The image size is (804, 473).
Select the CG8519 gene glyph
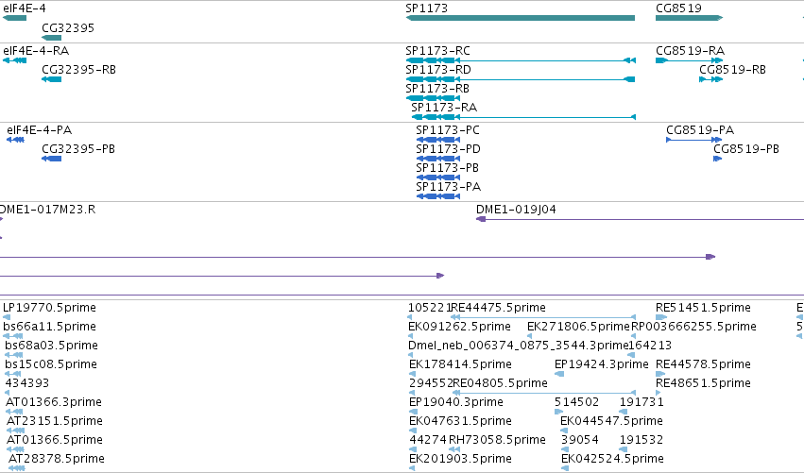tap(689, 18)
